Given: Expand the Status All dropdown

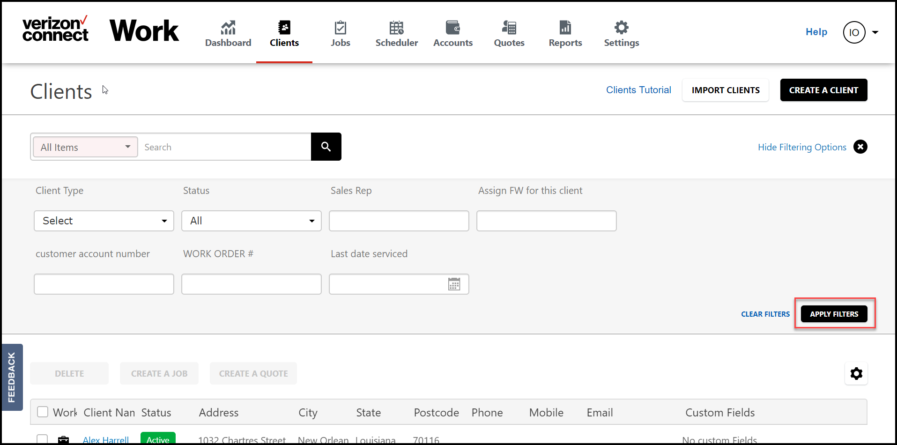Looking at the screenshot, I should pos(252,221).
